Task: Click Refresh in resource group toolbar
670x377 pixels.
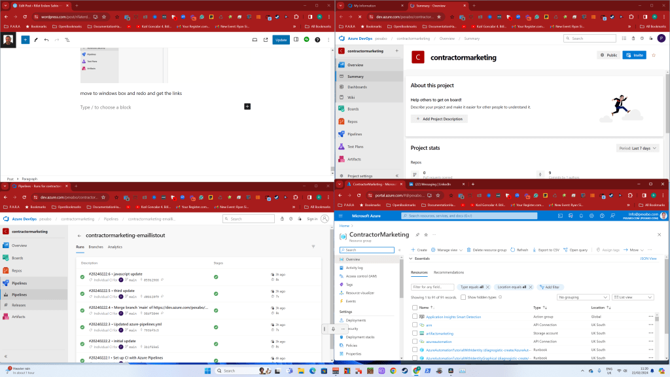Action: [519, 250]
